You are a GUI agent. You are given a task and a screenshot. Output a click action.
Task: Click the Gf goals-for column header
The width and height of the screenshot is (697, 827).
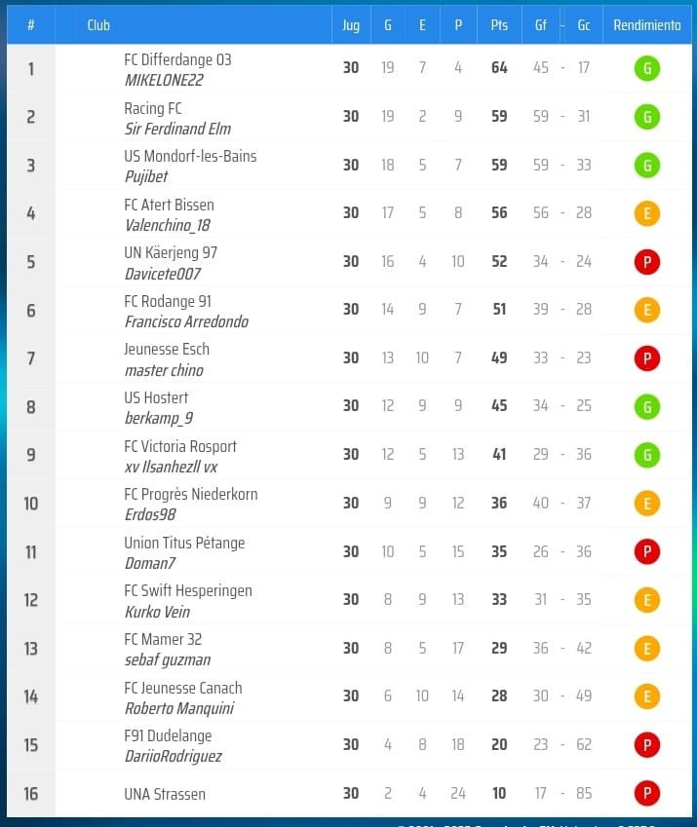click(x=541, y=25)
